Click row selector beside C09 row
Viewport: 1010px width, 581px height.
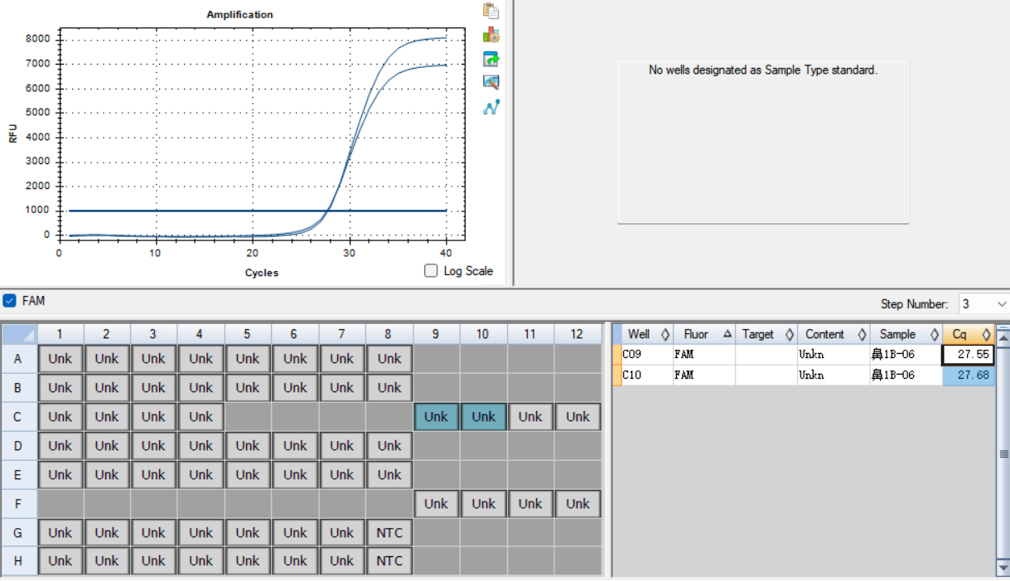click(616, 355)
